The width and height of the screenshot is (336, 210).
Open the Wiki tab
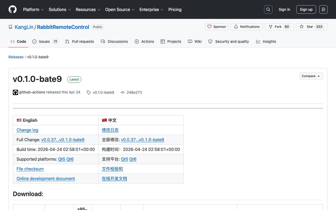pyautogui.click(x=195, y=41)
